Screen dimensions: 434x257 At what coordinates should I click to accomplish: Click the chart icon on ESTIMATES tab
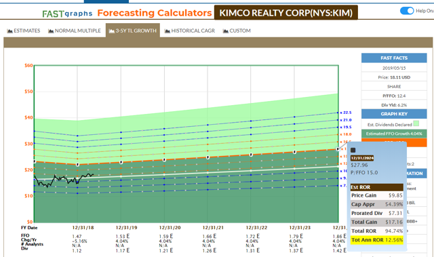(x=9, y=31)
